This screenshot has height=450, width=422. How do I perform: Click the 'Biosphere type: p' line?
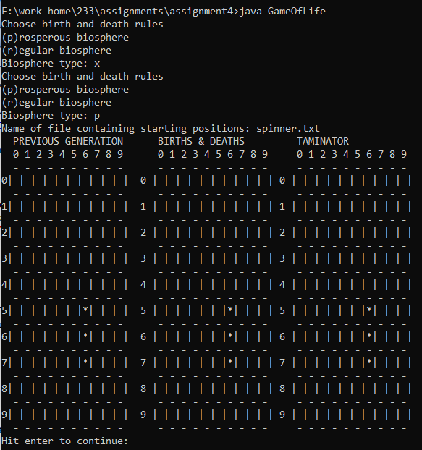(51, 115)
